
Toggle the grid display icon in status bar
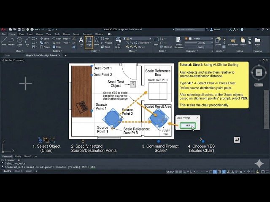(x=177, y=172)
